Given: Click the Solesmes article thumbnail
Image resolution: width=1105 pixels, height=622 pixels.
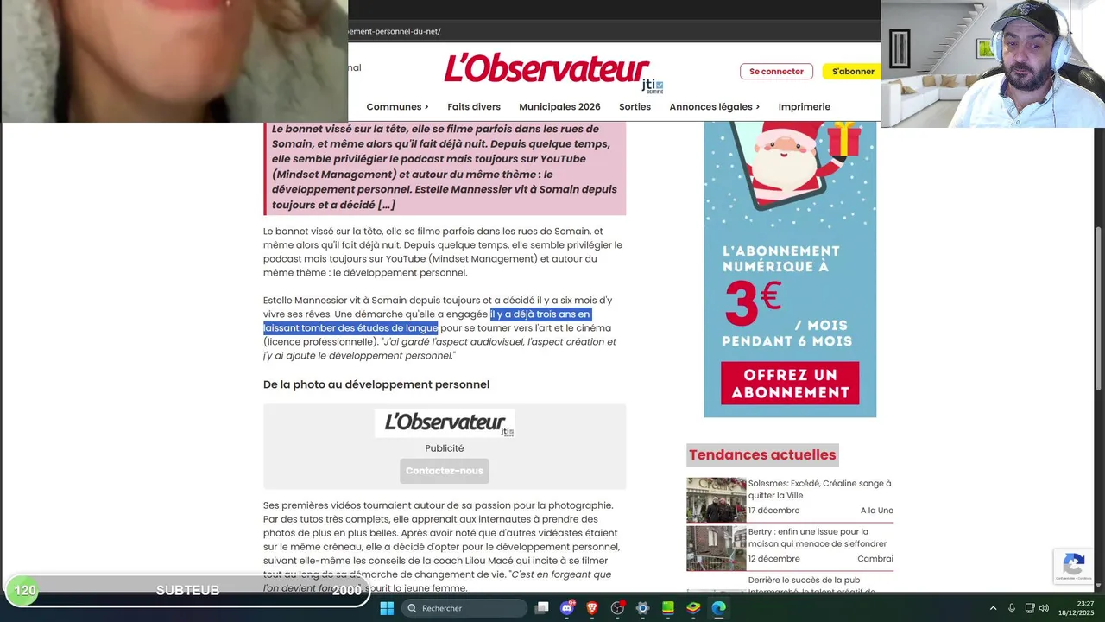Looking at the screenshot, I should [x=716, y=499].
